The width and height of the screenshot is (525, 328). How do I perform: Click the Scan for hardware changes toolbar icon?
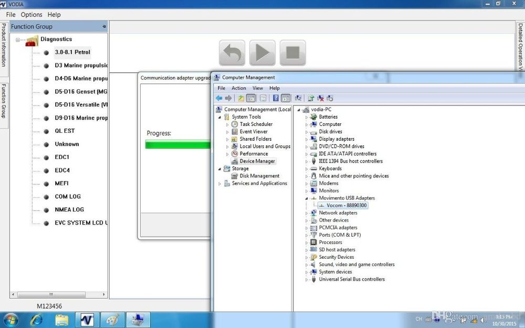click(x=298, y=98)
